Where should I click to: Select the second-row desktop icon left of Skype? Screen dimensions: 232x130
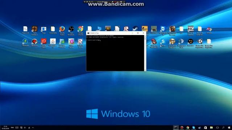(x=154, y=43)
